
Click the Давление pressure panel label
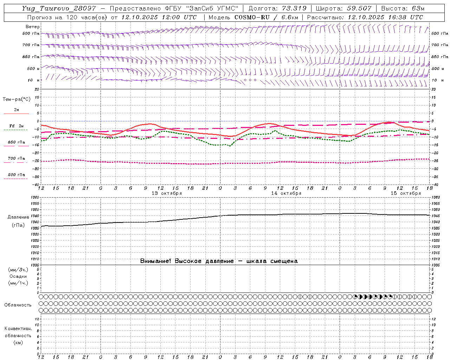click(x=18, y=217)
